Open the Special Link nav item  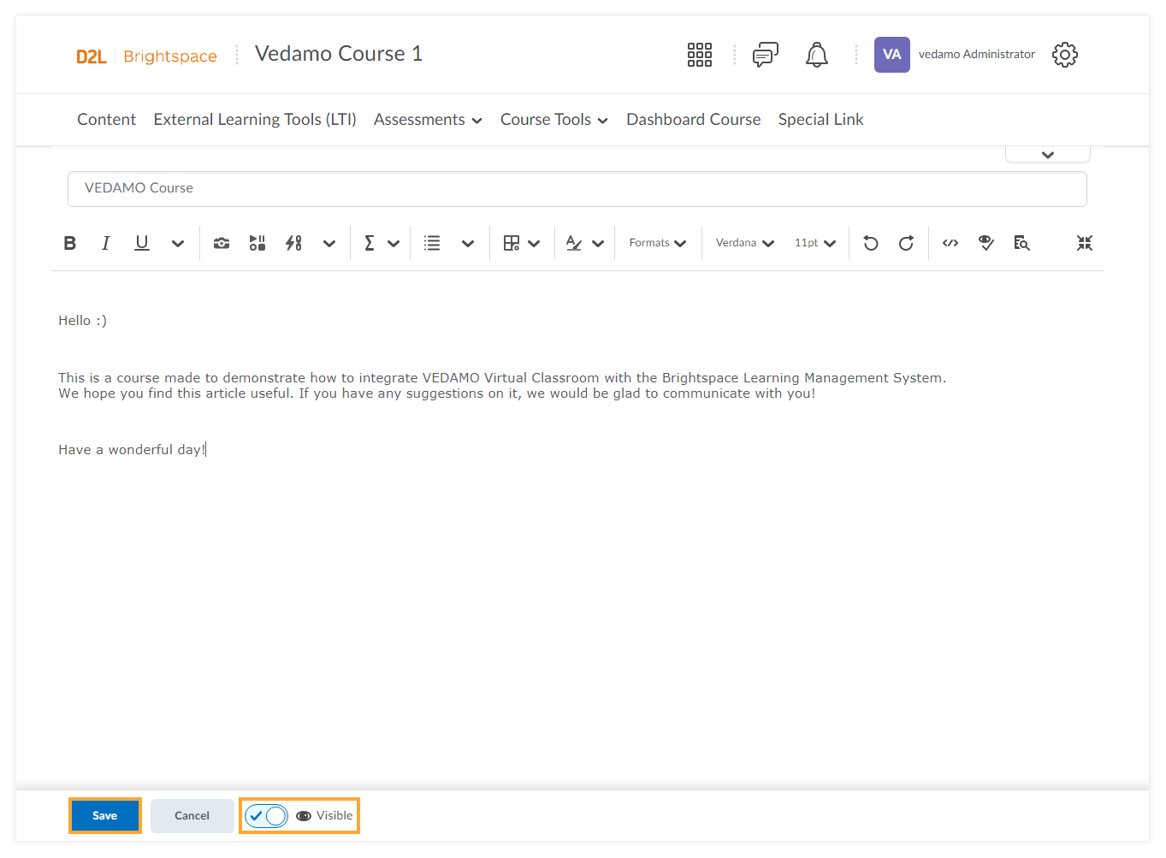(x=821, y=120)
